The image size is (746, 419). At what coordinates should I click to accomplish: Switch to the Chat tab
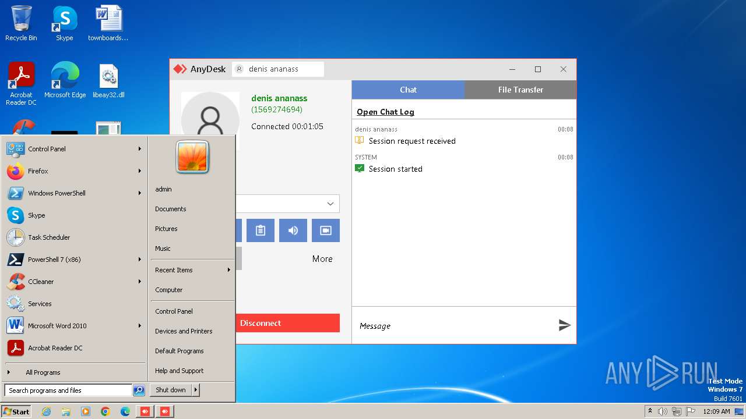[x=408, y=90]
